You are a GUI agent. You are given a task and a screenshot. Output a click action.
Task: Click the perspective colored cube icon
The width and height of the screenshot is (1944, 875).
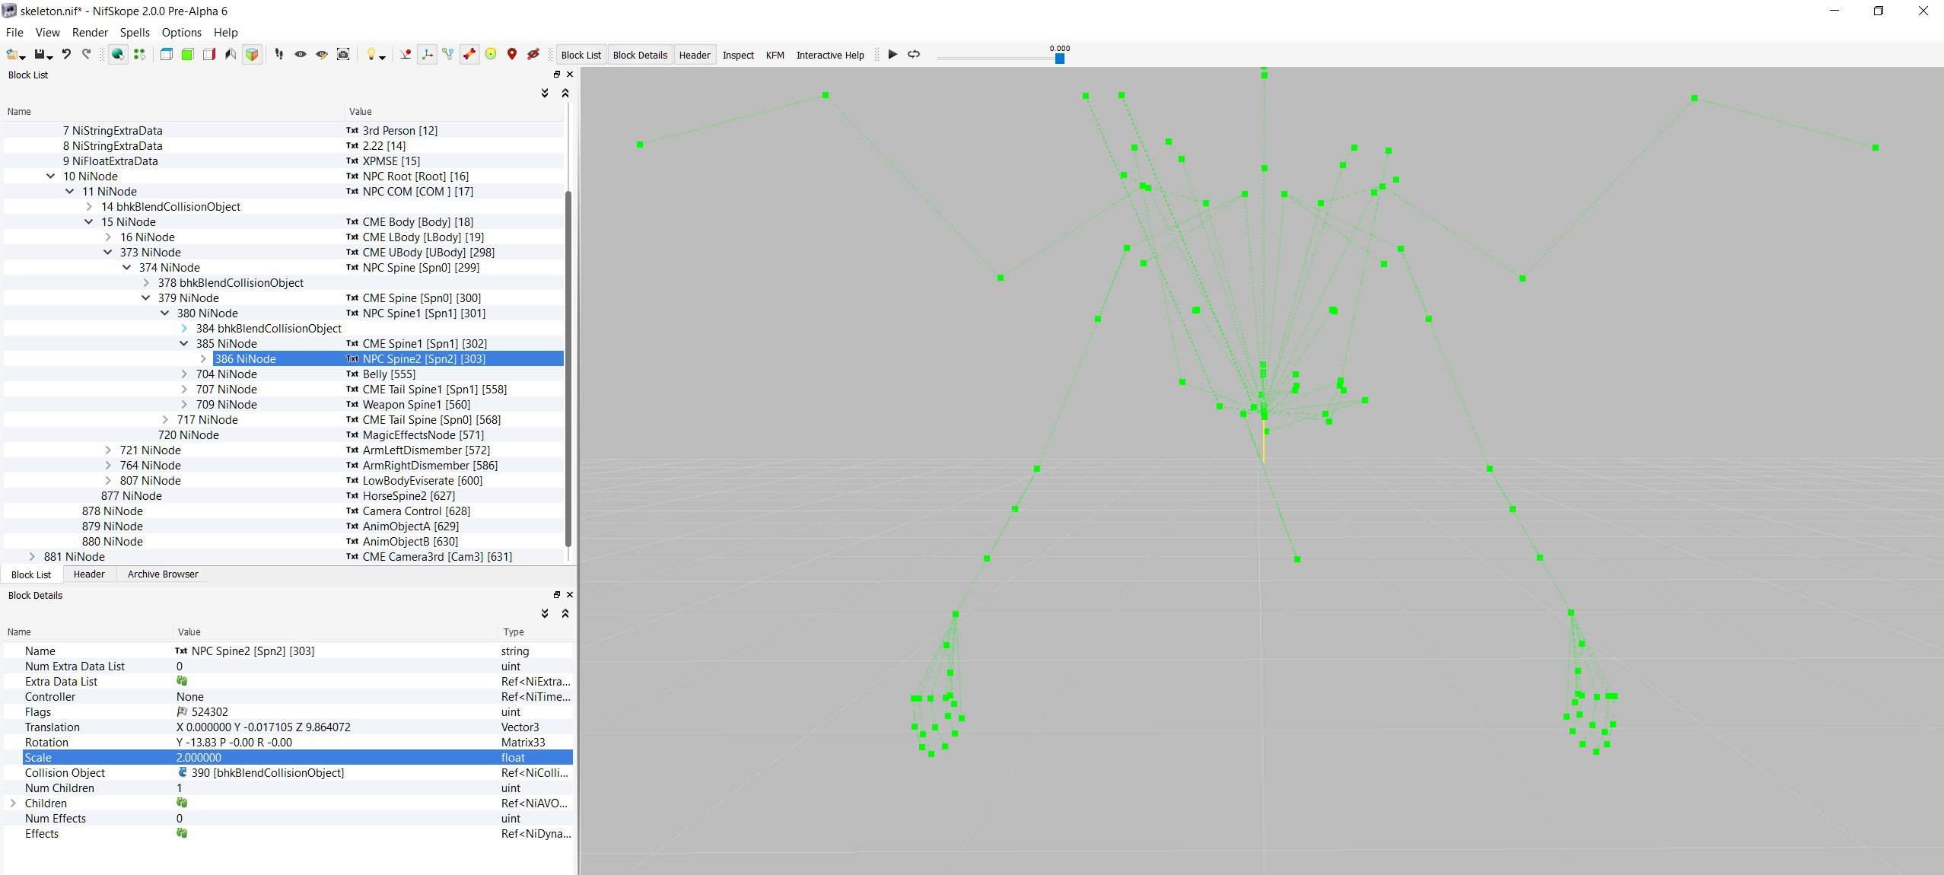pos(252,54)
